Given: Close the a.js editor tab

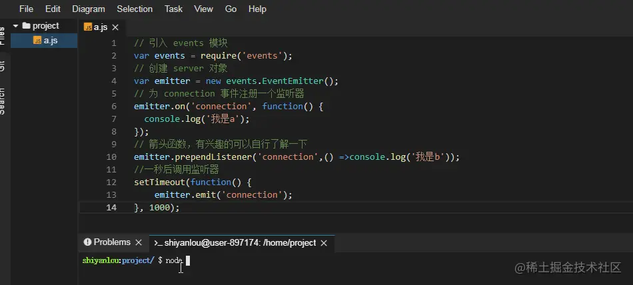Looking at the screenshot, I should click(x=115, y=27).
